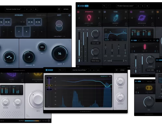Add new preset in Rider
Screen dimensions: 162x129
(98, 70)
